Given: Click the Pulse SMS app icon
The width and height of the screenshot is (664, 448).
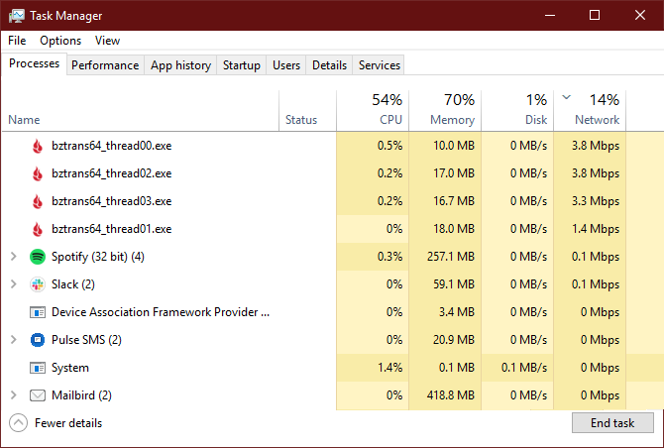Looking at the screenshot, I should [x=38, y=340].
